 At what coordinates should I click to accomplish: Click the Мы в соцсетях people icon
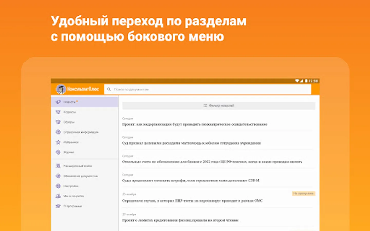(58, 196)
